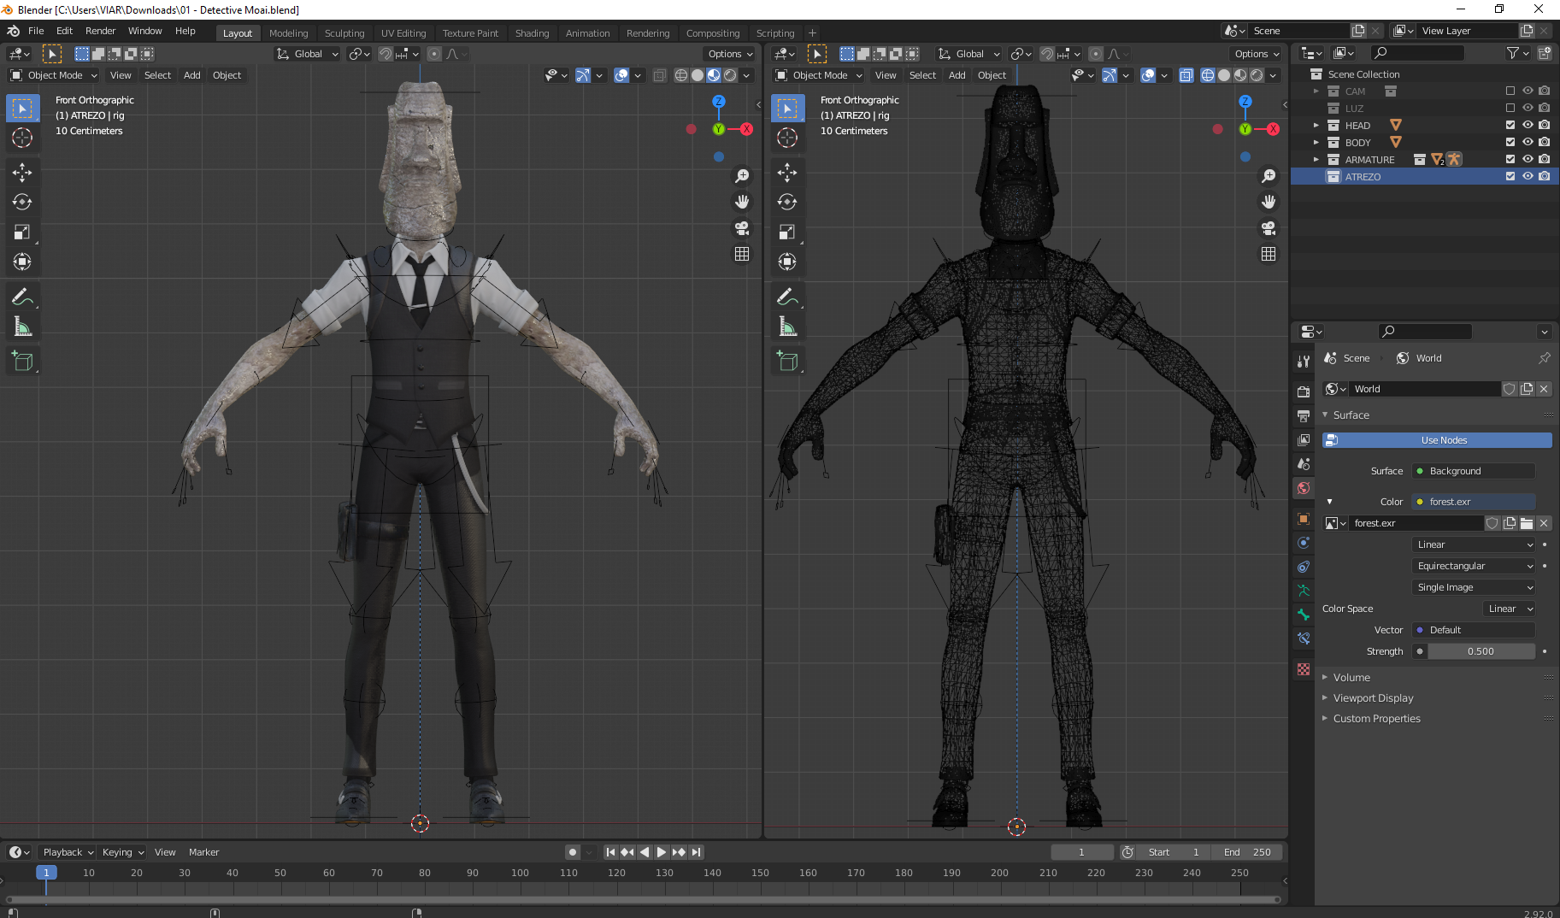Open the Render menu

(101, 31)
